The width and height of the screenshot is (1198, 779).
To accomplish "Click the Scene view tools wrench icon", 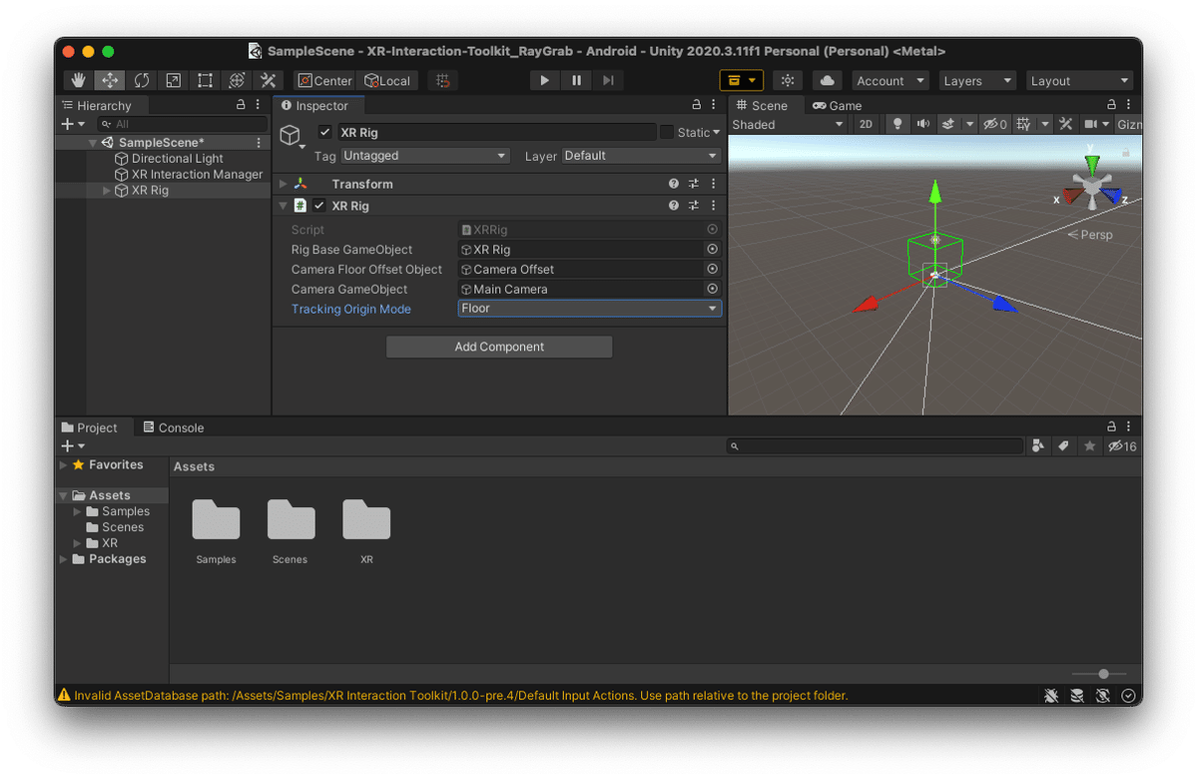I will (1066, 124).
